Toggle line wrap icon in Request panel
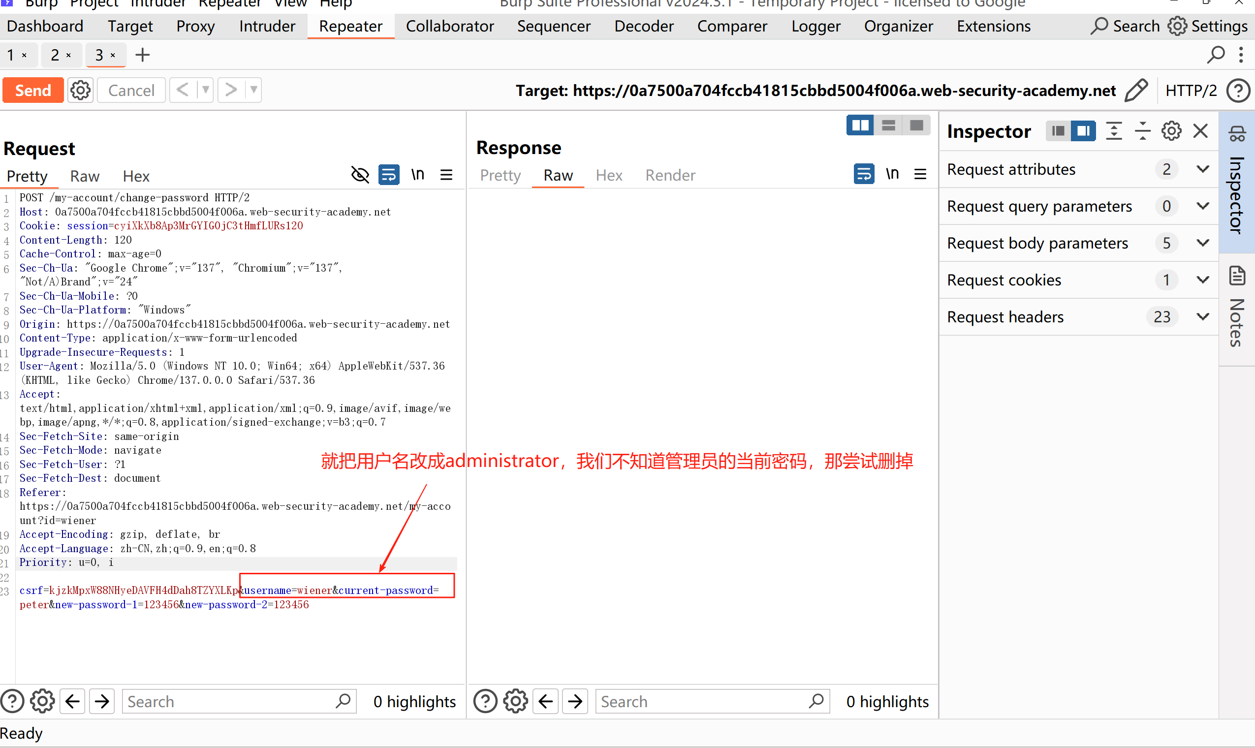 (389, 175)
